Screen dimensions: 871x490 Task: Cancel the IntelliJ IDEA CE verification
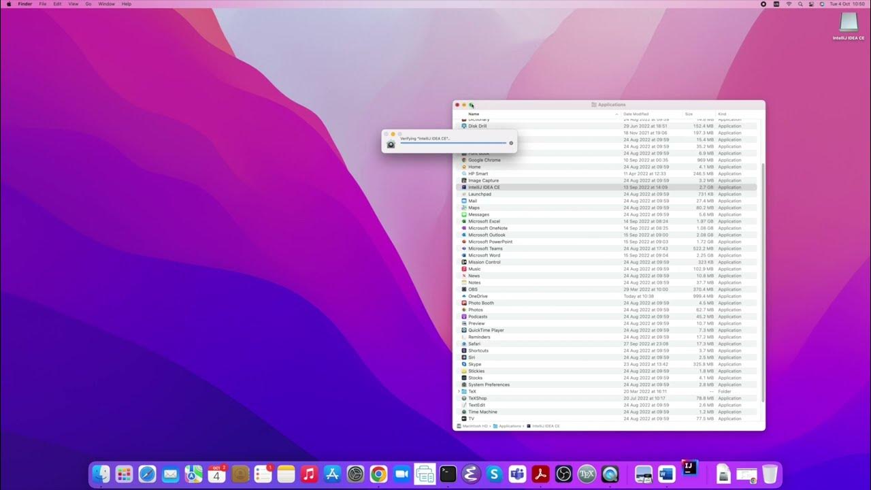coord(511,143)
